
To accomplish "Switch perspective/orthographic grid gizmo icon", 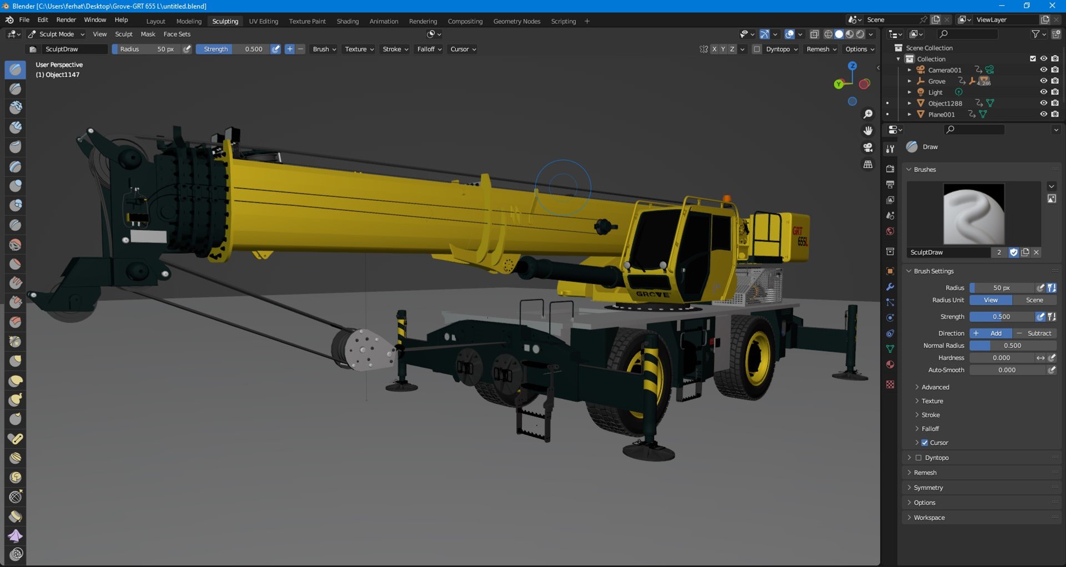I will tap(868, 164).
